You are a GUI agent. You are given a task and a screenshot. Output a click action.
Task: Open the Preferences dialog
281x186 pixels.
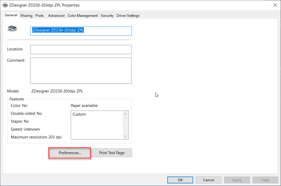(70, 153)
